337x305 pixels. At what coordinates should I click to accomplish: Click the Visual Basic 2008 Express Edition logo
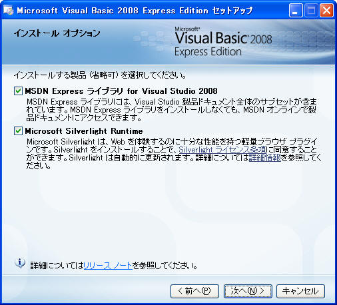coord(223,41)
